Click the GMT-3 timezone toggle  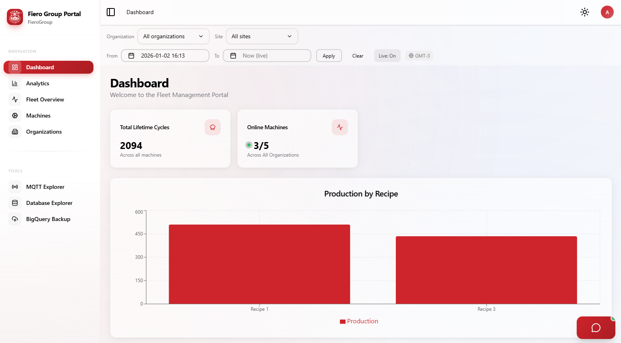coord(419,56)
